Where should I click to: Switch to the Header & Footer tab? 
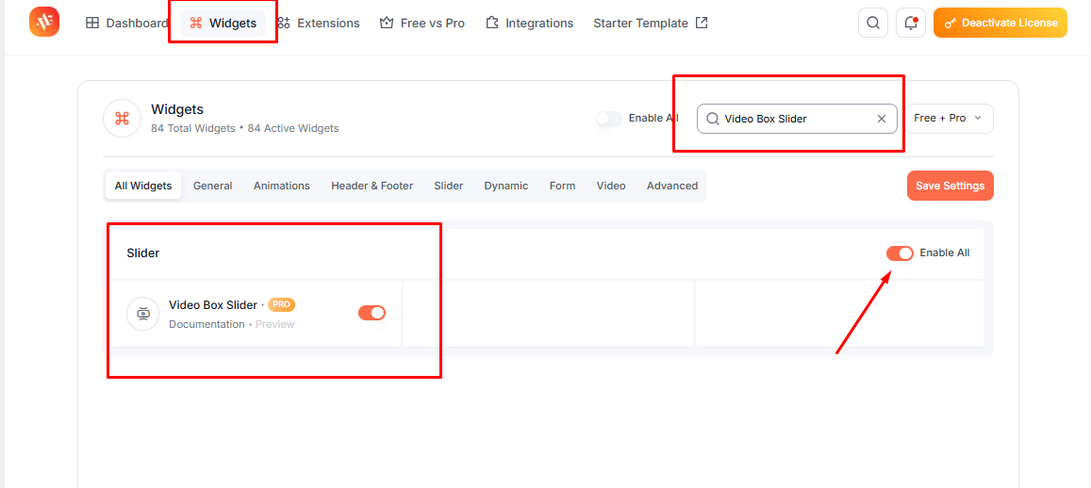tap(372, 186)
